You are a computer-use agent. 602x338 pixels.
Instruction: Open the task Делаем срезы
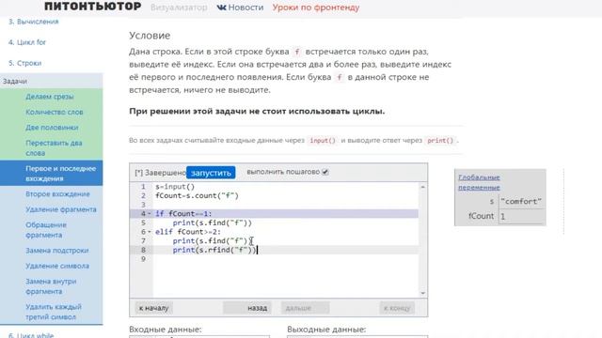click(50, 97)
